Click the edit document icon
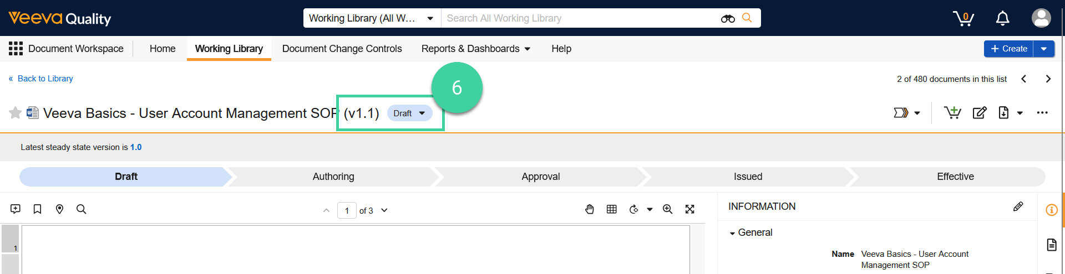The width and height of the screenshot is (1065, 274). tap(980, 113)
